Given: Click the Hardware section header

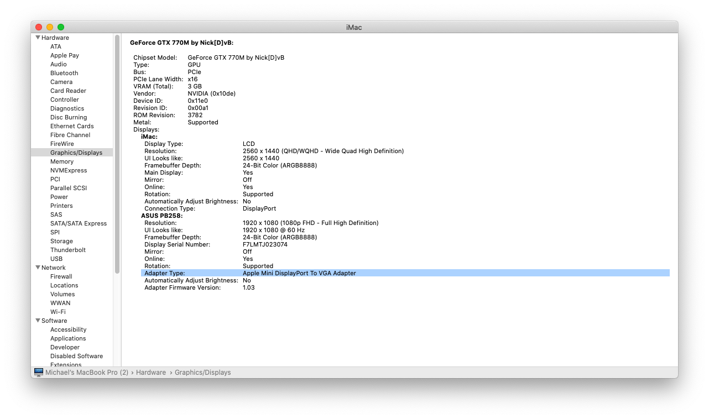Looking at the screenshot, I should pyautogui.click(x=55, y=38).
